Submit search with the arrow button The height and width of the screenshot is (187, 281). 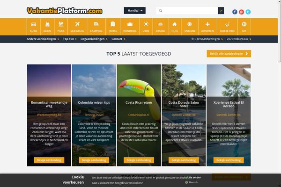click(221, 11)
